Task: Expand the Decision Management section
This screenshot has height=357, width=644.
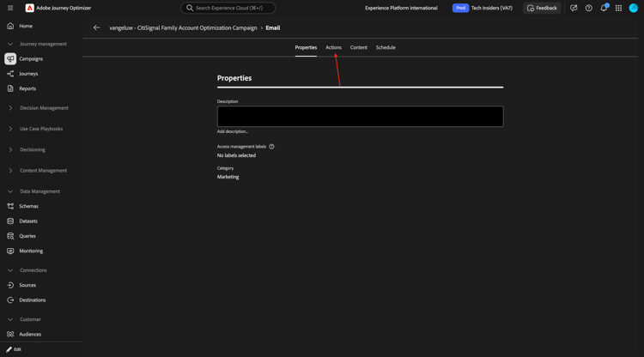Action: pos(10,108)
